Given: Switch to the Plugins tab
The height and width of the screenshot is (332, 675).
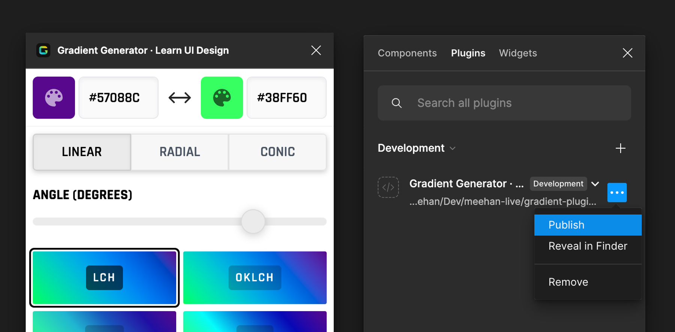Looking at the screenshot, I should 468,53.
